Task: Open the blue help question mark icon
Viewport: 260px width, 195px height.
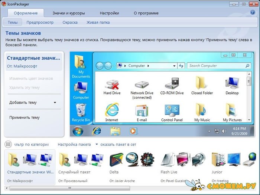Action: pos(253,13)
